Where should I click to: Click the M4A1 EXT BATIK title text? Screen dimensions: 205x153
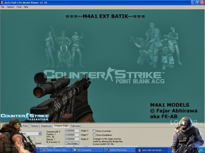click(105, 16)
